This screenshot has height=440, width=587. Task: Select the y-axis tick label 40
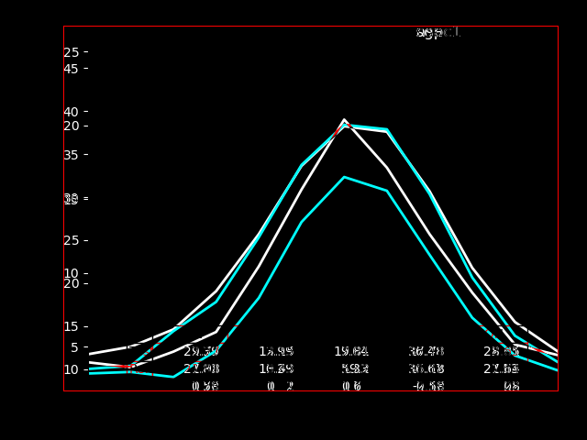pos(72,112)
